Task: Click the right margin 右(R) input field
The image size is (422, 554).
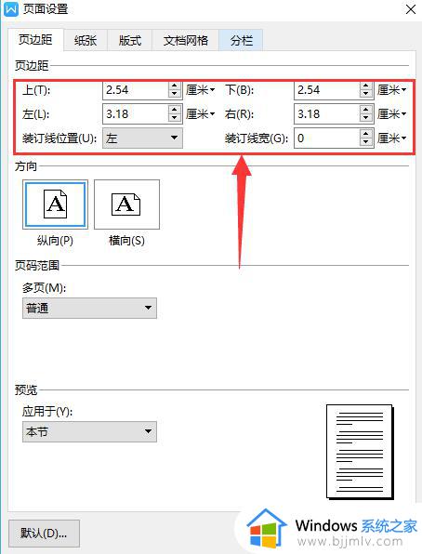Action: click(327, 113)
